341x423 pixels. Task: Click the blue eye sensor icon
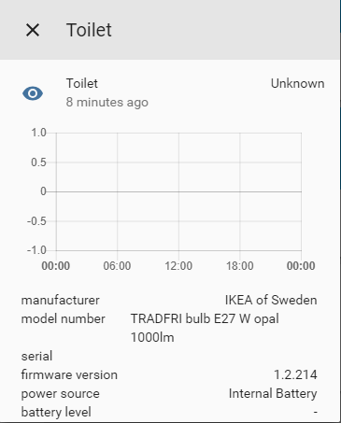point(33,93)
